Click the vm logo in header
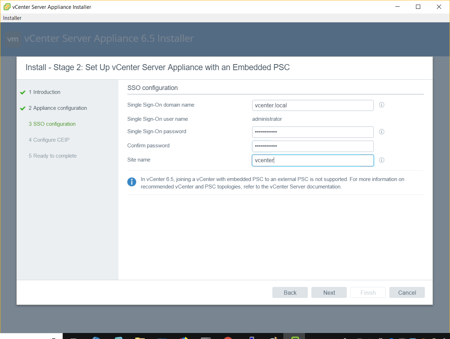This screenshot has width=450, height=339. pos(13,39)
